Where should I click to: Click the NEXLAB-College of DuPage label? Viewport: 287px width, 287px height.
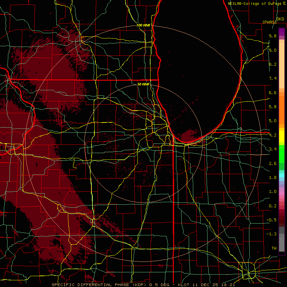pyautogui.click(x=255, y=4)
